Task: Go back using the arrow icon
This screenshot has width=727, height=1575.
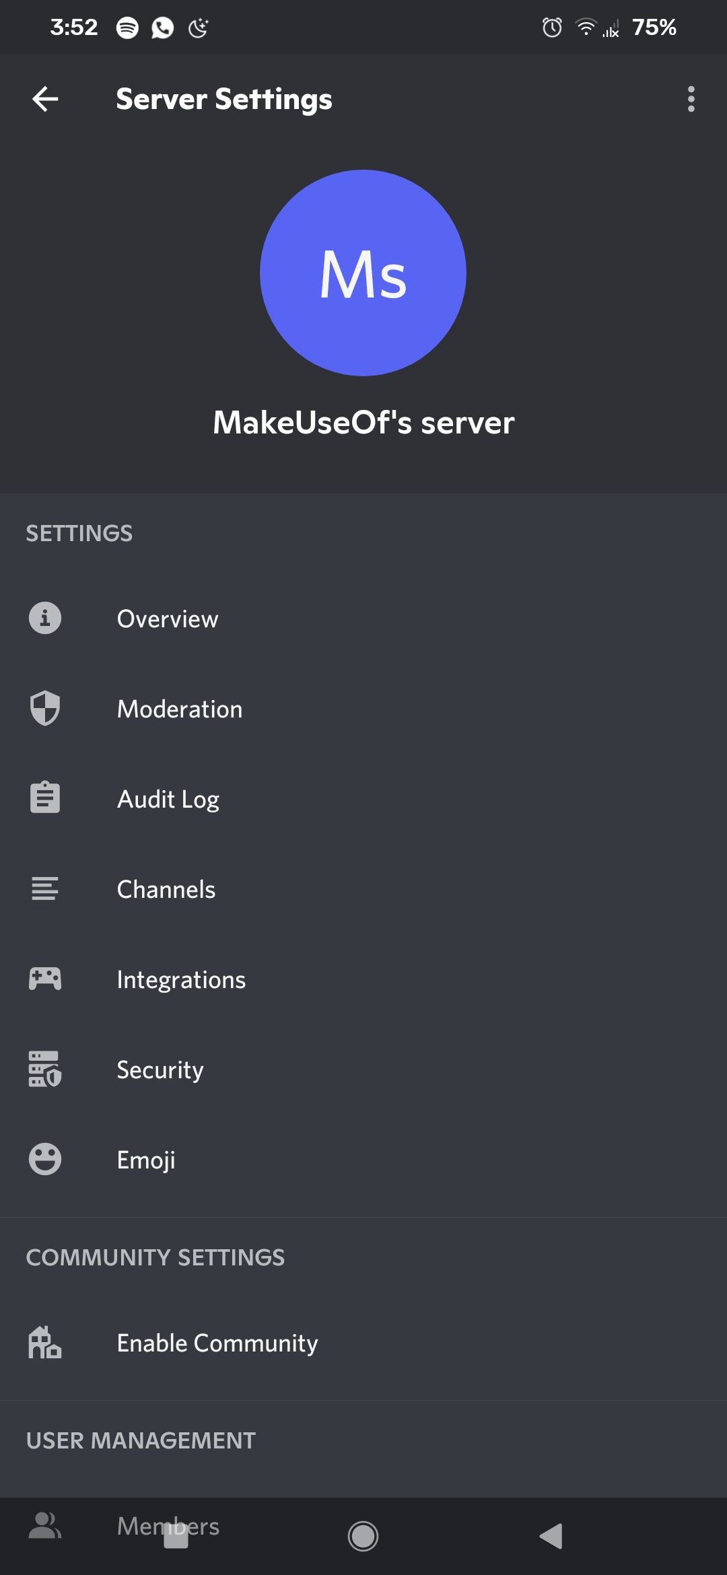Action: coord(45,99)
